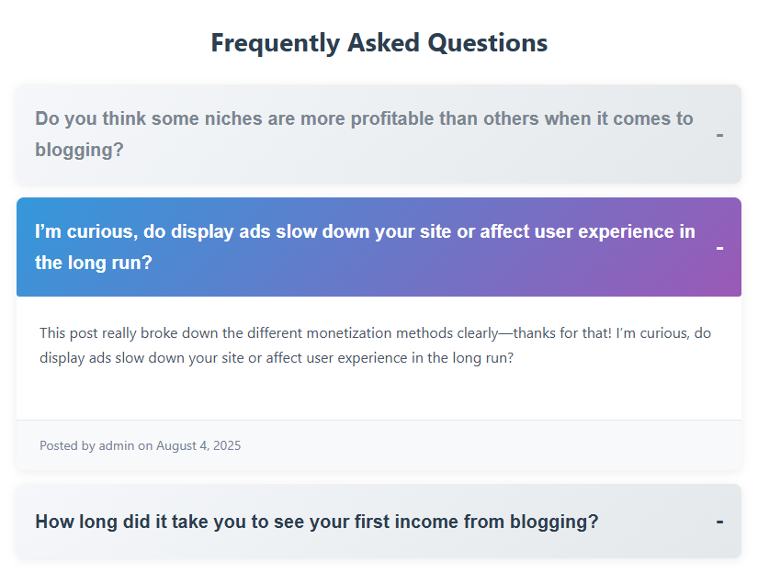Click the post date "August 4, 2025"
The height and width of the screenshot is (584, 758).
[x=198, y=445]
